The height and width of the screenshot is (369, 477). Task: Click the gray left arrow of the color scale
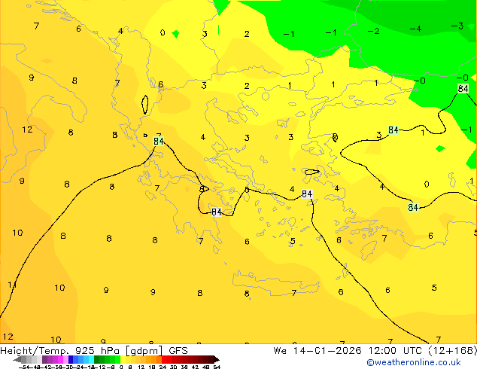point(17,360)
